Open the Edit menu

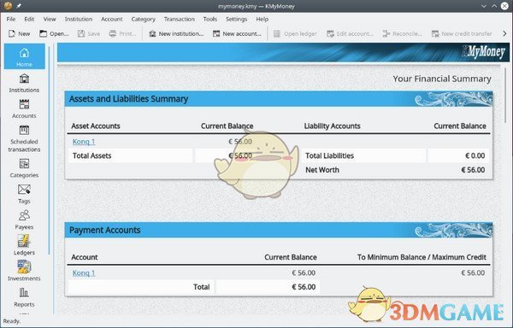click(x=29, y=20)
